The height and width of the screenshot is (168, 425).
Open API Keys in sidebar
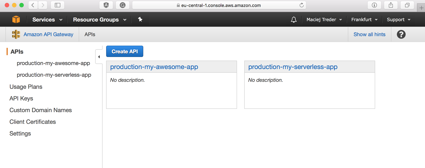[21, 98]
